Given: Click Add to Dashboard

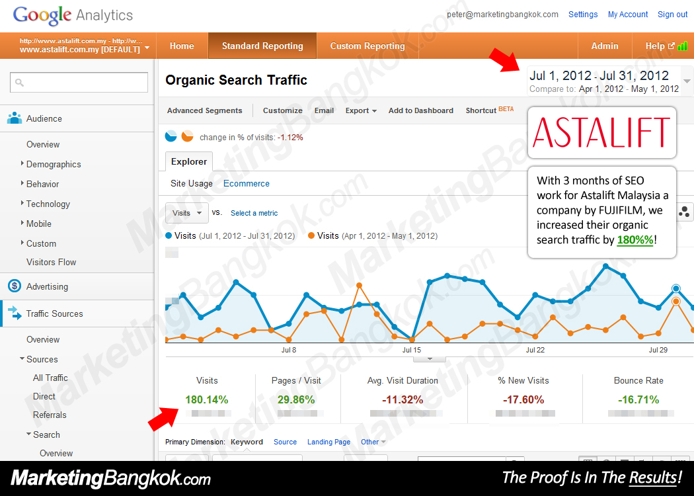Looking at the screenshot, I should click(x=420, y=110).
